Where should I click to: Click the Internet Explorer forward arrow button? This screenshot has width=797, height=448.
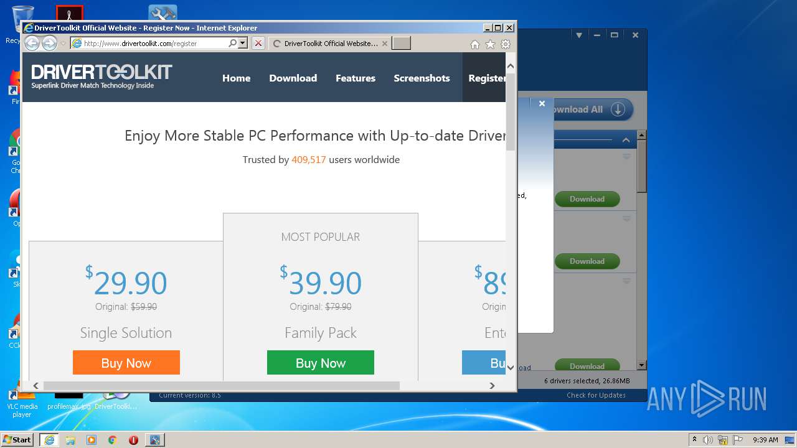point(49,44)
